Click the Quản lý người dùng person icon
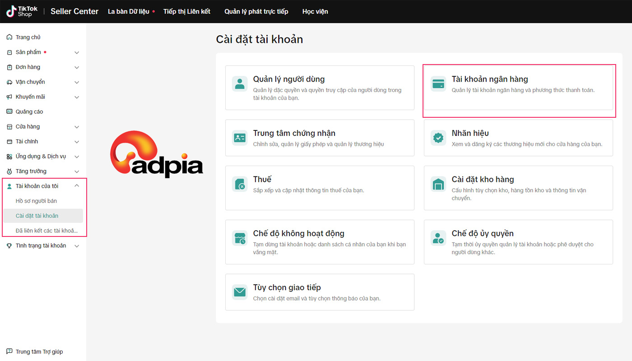Image resolution: width=632 pixels, height=361 pixels. pyautogui.click(x=240, y=83)
